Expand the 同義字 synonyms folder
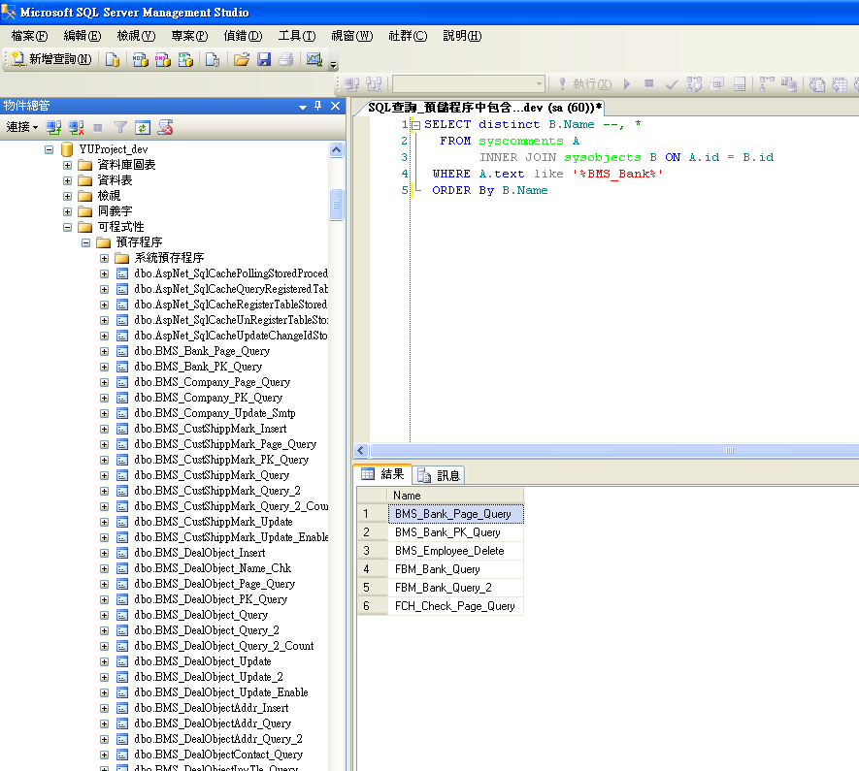The image size is (859, 771). point(67,211)
